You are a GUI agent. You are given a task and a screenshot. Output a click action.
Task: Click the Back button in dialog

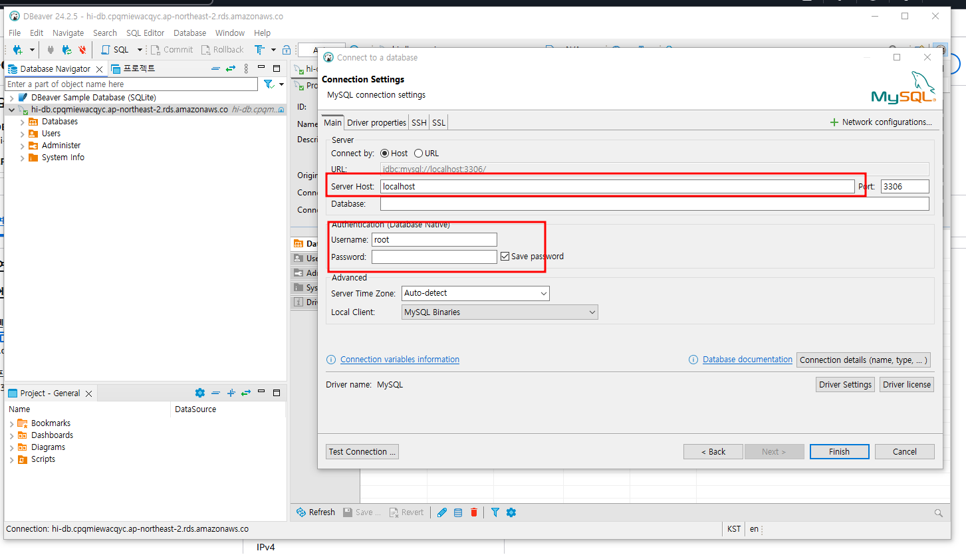pyautogui.click(x=713, y=452)
